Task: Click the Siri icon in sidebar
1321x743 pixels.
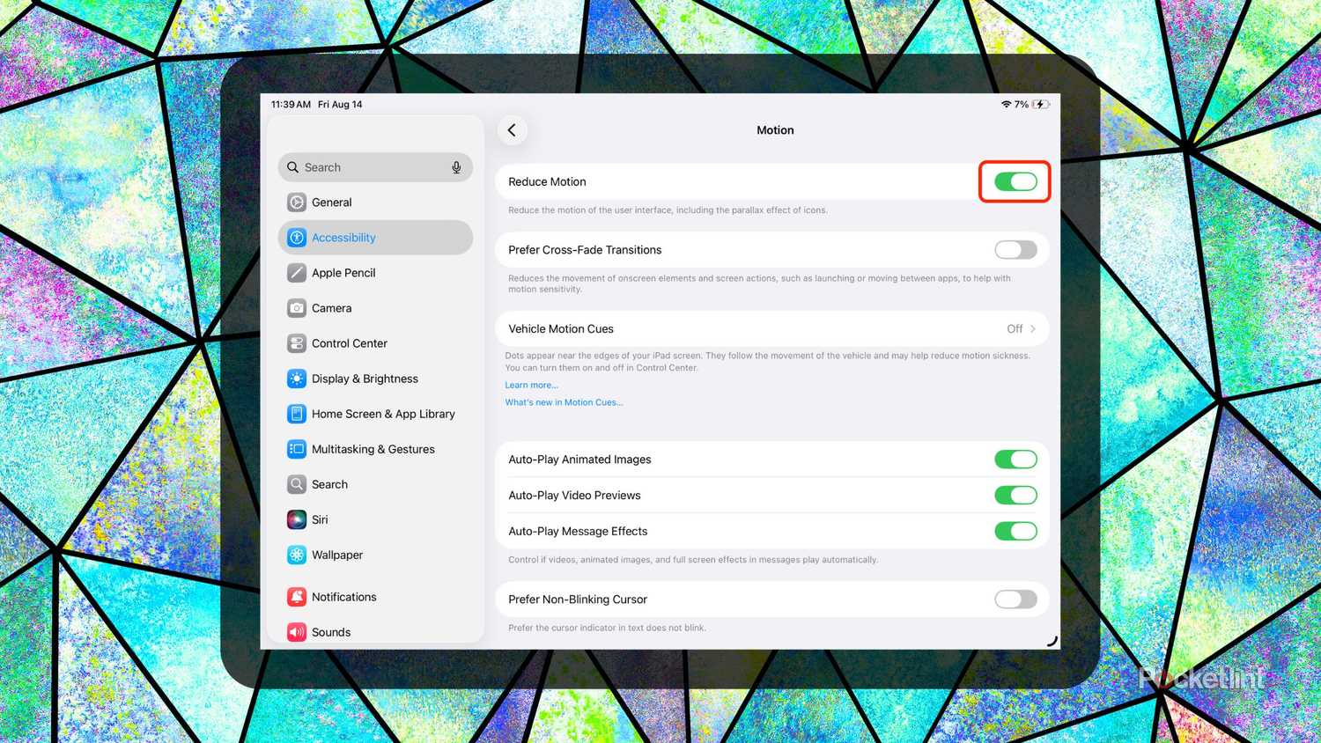Action: [297, 519]
